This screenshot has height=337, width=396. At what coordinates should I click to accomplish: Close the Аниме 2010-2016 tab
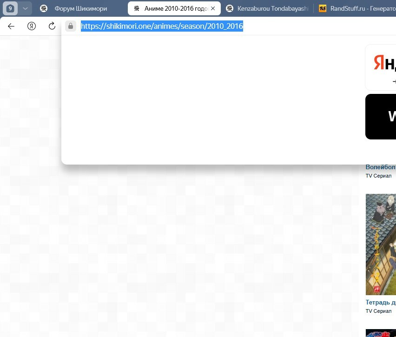[x=213, y=8]
